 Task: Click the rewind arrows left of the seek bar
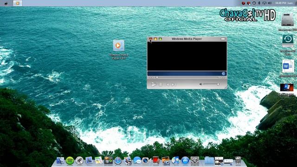[151, 77]
